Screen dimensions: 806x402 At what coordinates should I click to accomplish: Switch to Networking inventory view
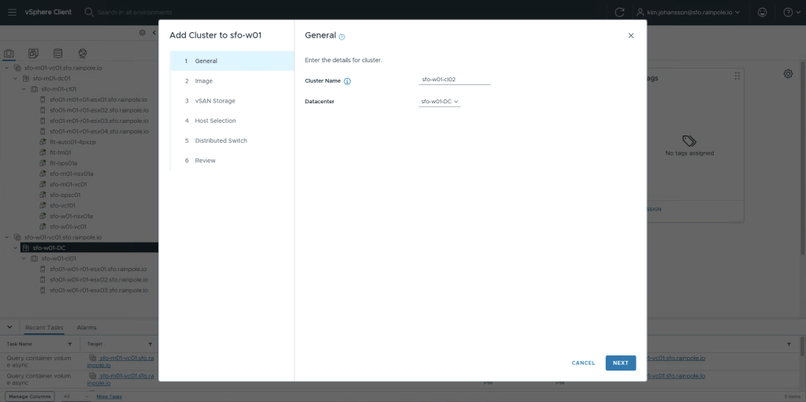[x=82, y=54]
